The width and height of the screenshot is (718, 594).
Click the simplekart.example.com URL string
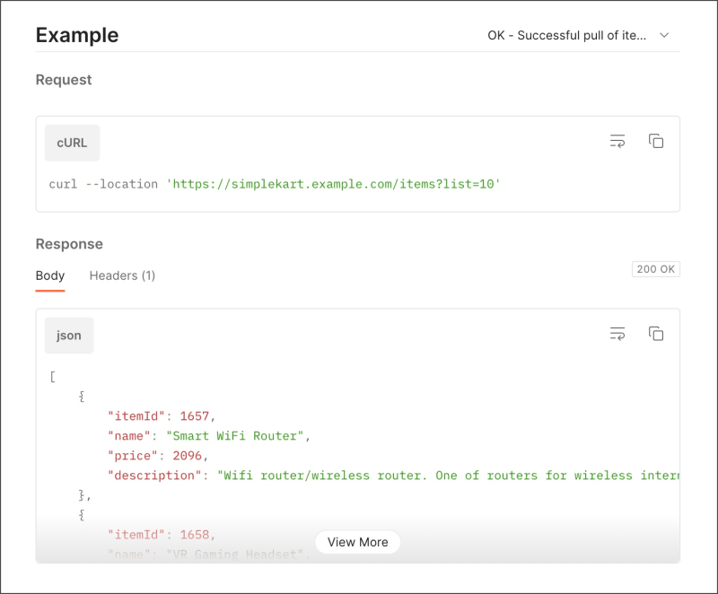(x=333, y=184)
